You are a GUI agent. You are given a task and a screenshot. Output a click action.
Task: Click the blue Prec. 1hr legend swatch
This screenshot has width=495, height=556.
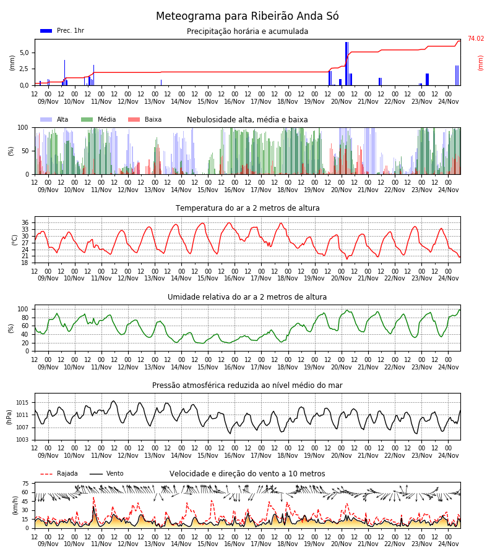pyautogui.click(x=46, y=31)
